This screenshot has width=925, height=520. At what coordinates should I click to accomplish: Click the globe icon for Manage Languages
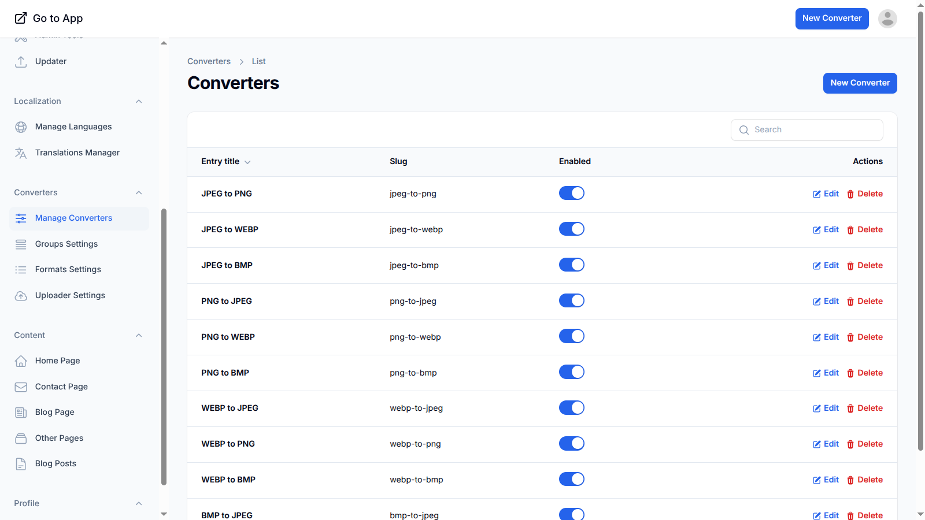[21, 127]
